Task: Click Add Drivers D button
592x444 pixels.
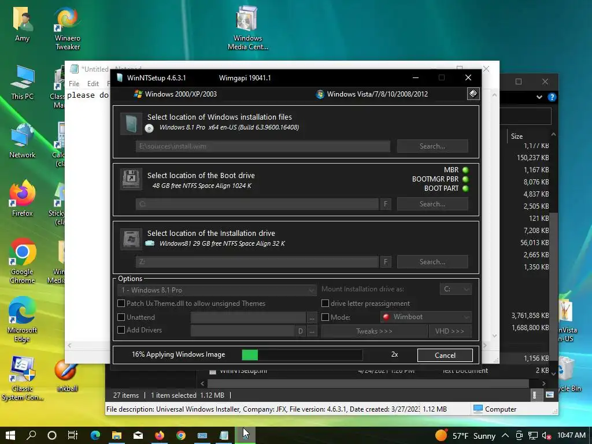Action: [x=301, y=331]
